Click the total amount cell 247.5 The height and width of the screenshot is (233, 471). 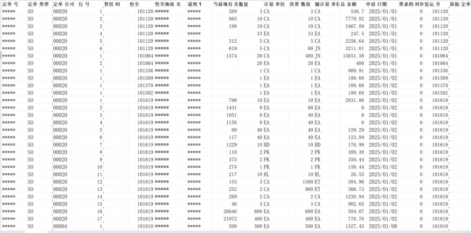point(357,34)
